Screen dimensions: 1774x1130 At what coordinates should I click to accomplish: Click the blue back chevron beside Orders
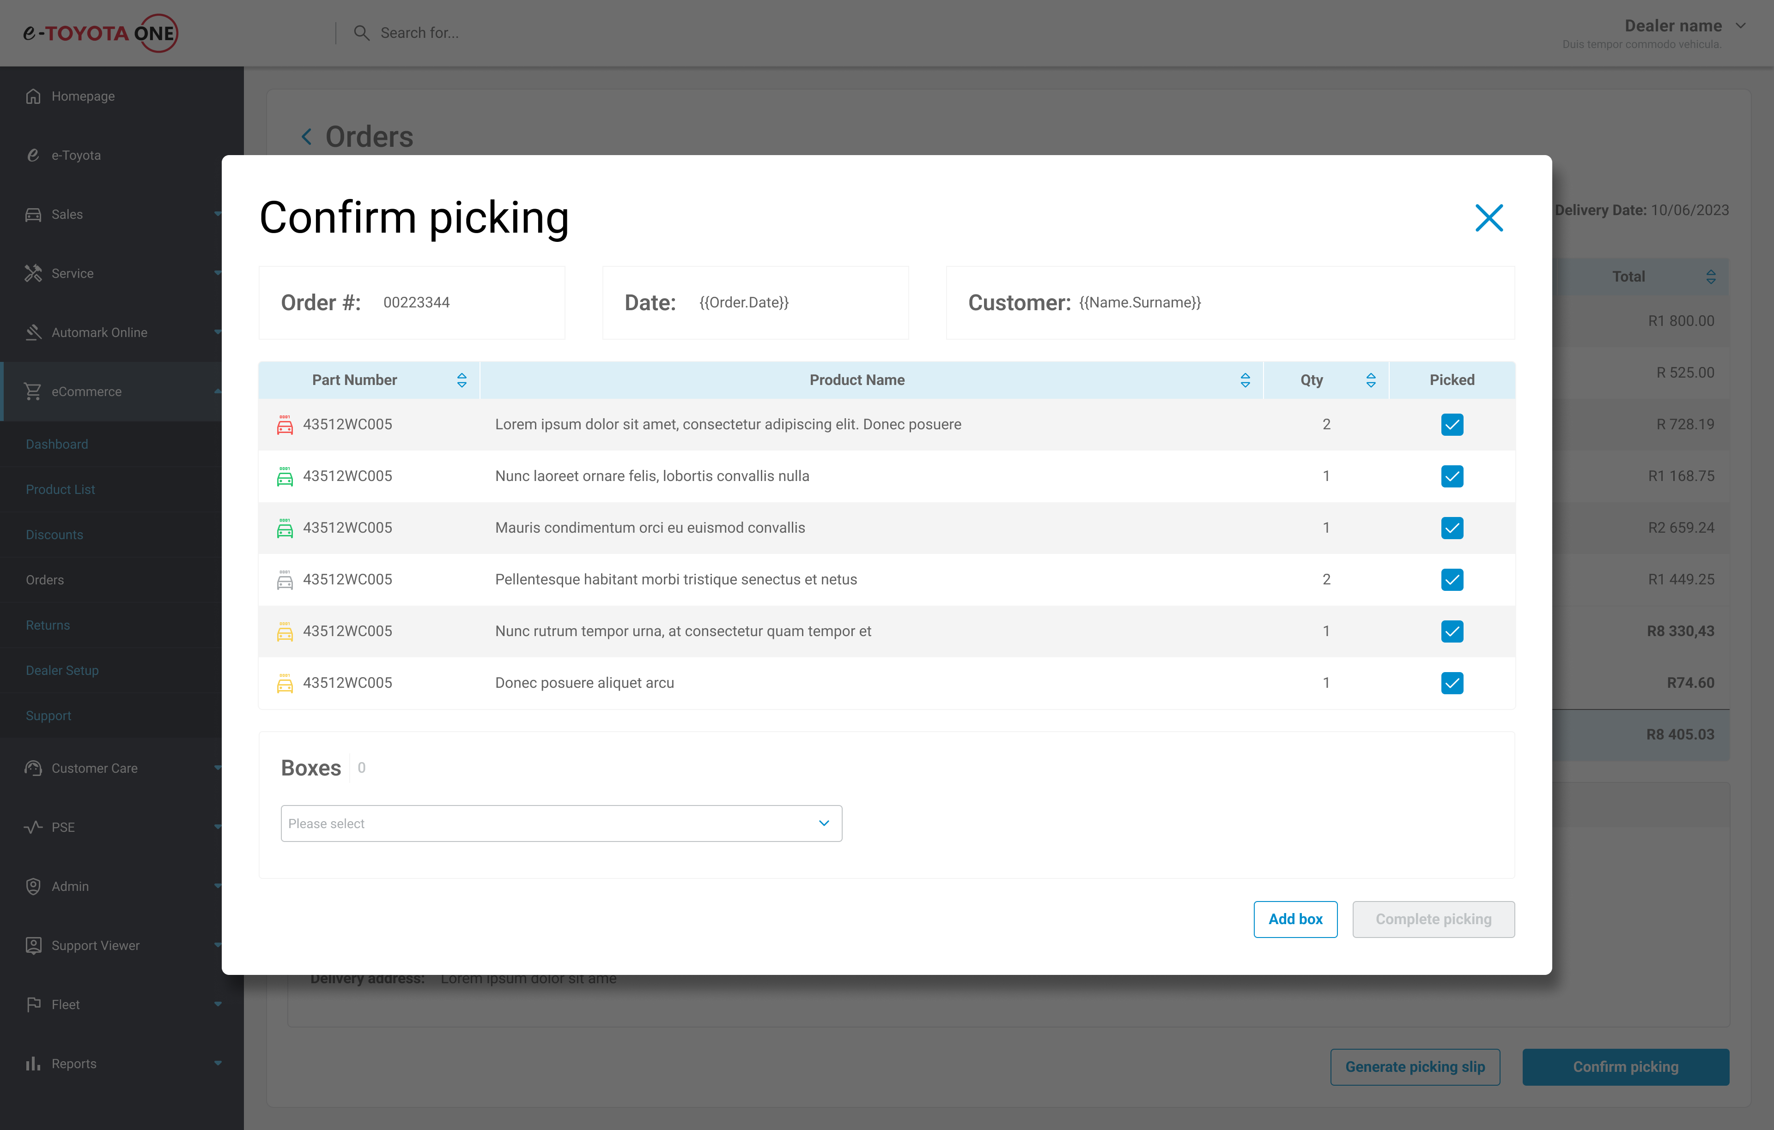(306, 137)
